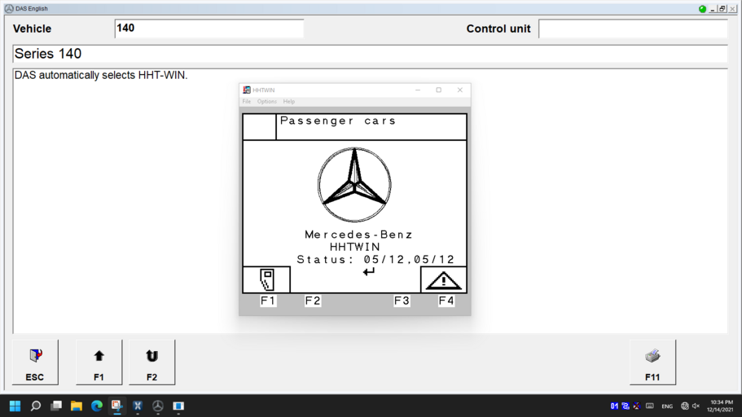The height and width of the screenshot is (417, 742).
Task: Close the HHTWIN window
Action: pos(460,90)
